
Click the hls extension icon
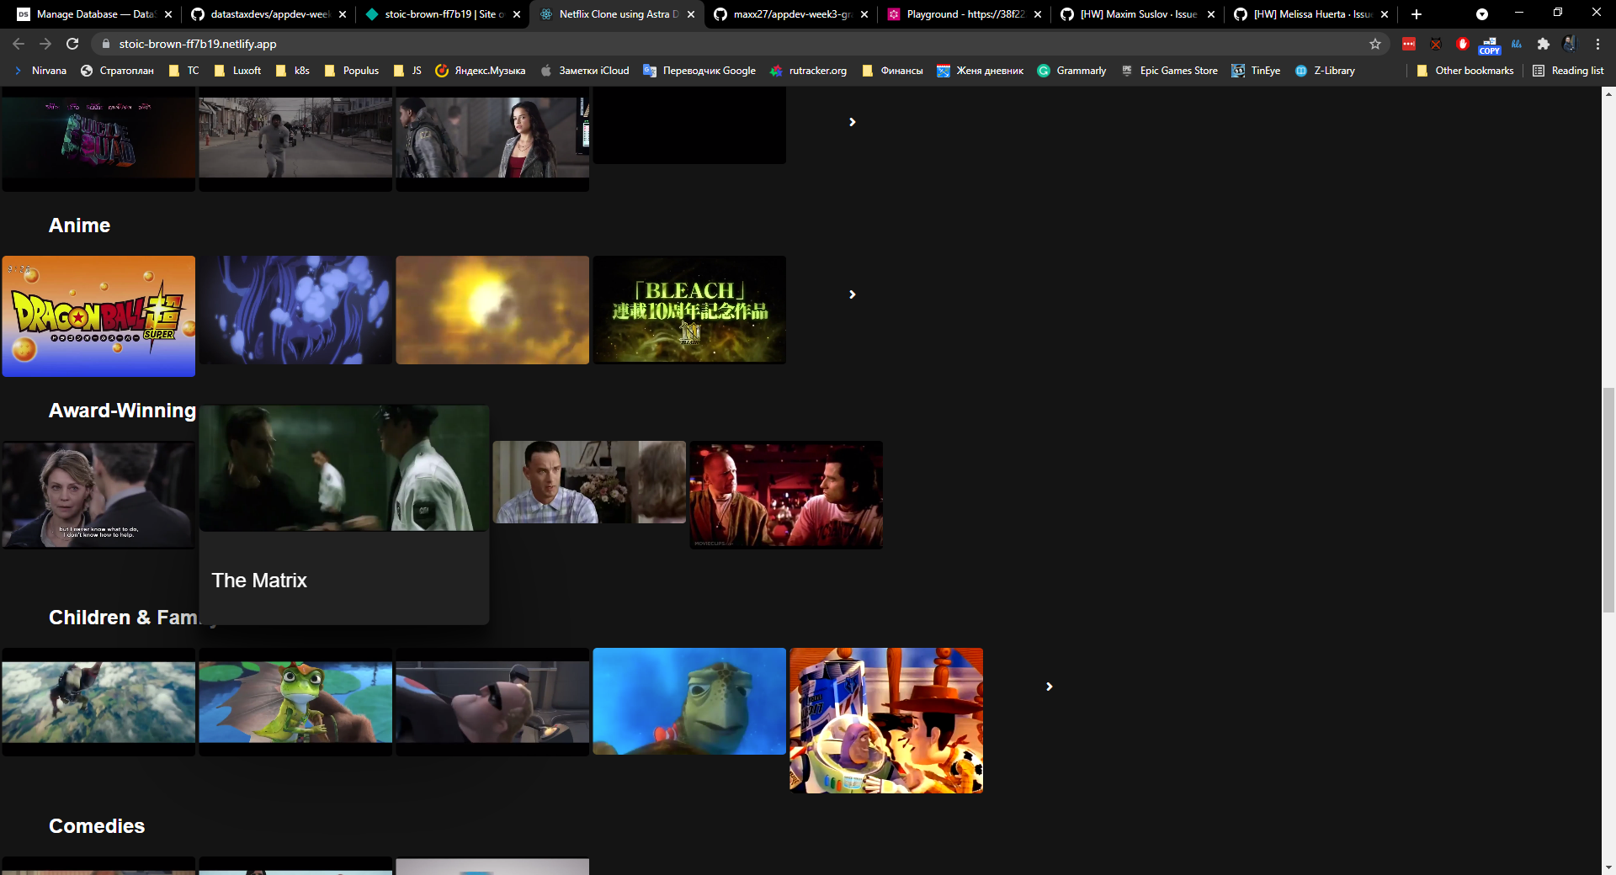point(1516,44)
